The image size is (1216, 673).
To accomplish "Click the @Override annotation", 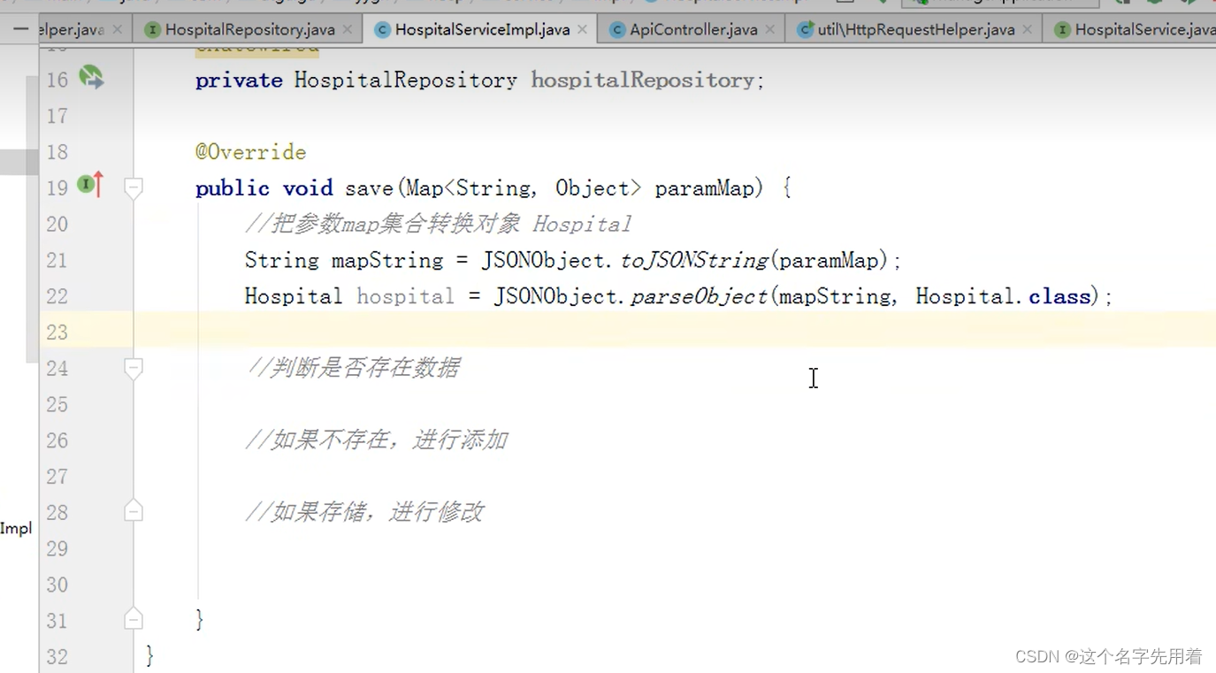I will 250,152.
